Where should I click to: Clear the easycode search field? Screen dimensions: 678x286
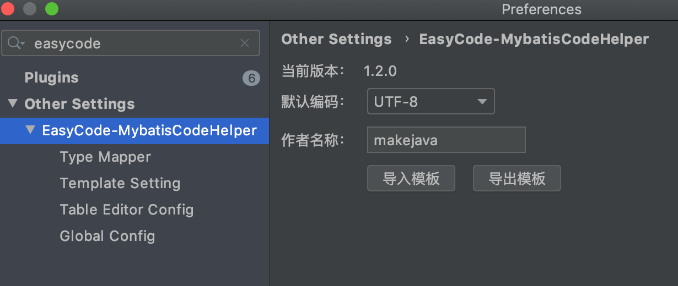pyautogui.click(x=245, y=43)
